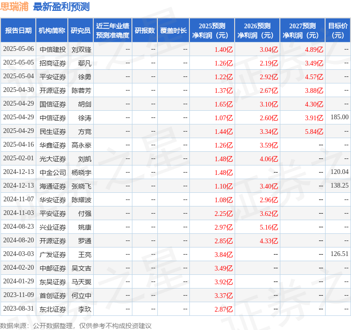Screen dimensions: 351x330
Task: Click the 2.87亿 forecast value
Action: click(224, 309)
